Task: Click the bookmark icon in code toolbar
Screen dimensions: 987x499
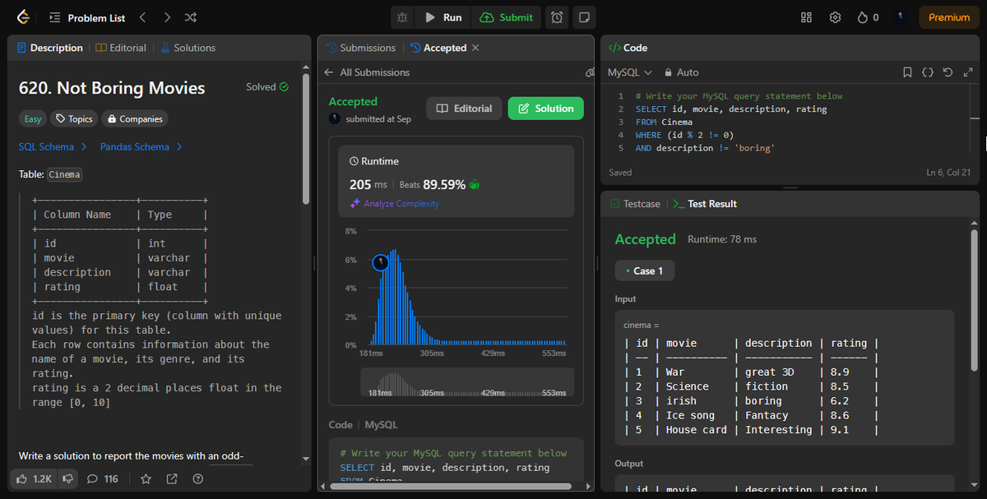Action: tap(907, 72)
